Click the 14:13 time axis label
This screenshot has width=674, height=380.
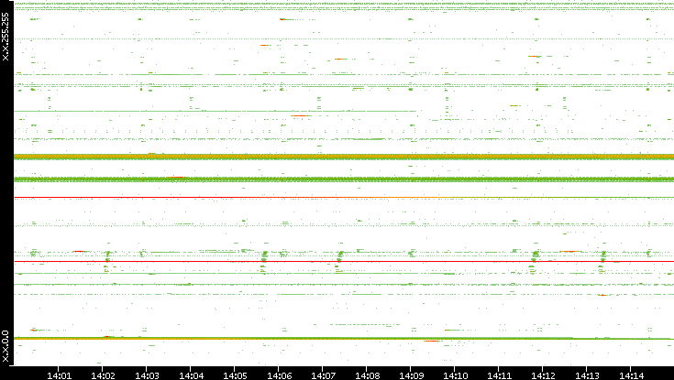point(588,376)
